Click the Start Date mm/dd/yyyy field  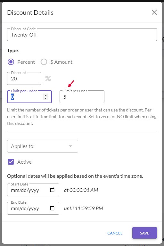click(33, 190)
